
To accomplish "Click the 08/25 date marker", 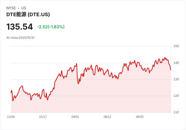I will [x=140, y=117].
